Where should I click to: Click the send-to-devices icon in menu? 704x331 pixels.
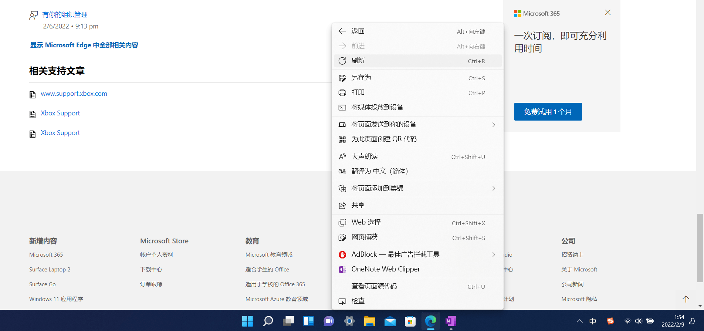(342, 125)
